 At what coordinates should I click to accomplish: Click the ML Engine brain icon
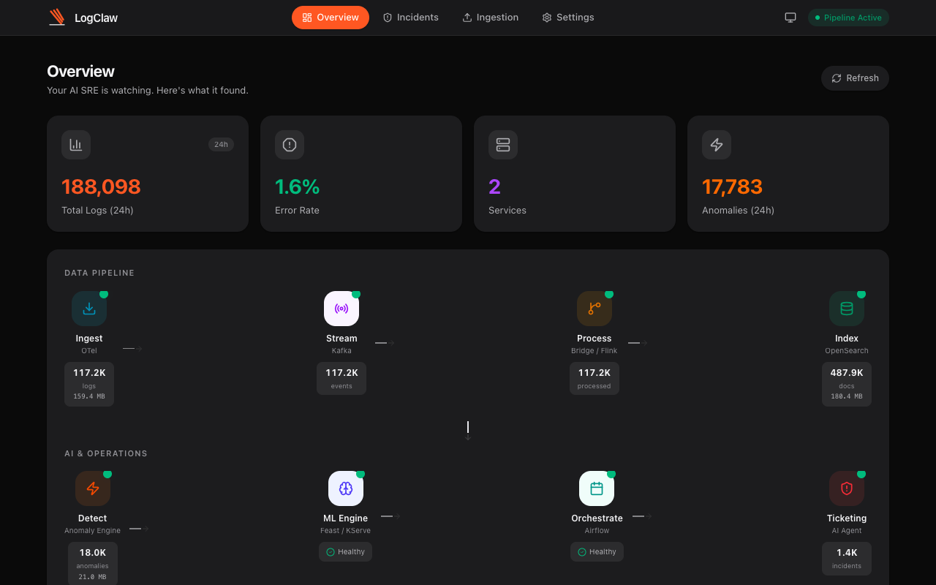tap(345, 488)
